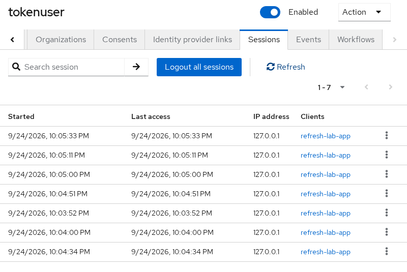Image resolution: width=407 pixels, height=272 pixels.
Task: Open kebab menu for the 10:05:33 PM session
Action: (x=387, y=135)
